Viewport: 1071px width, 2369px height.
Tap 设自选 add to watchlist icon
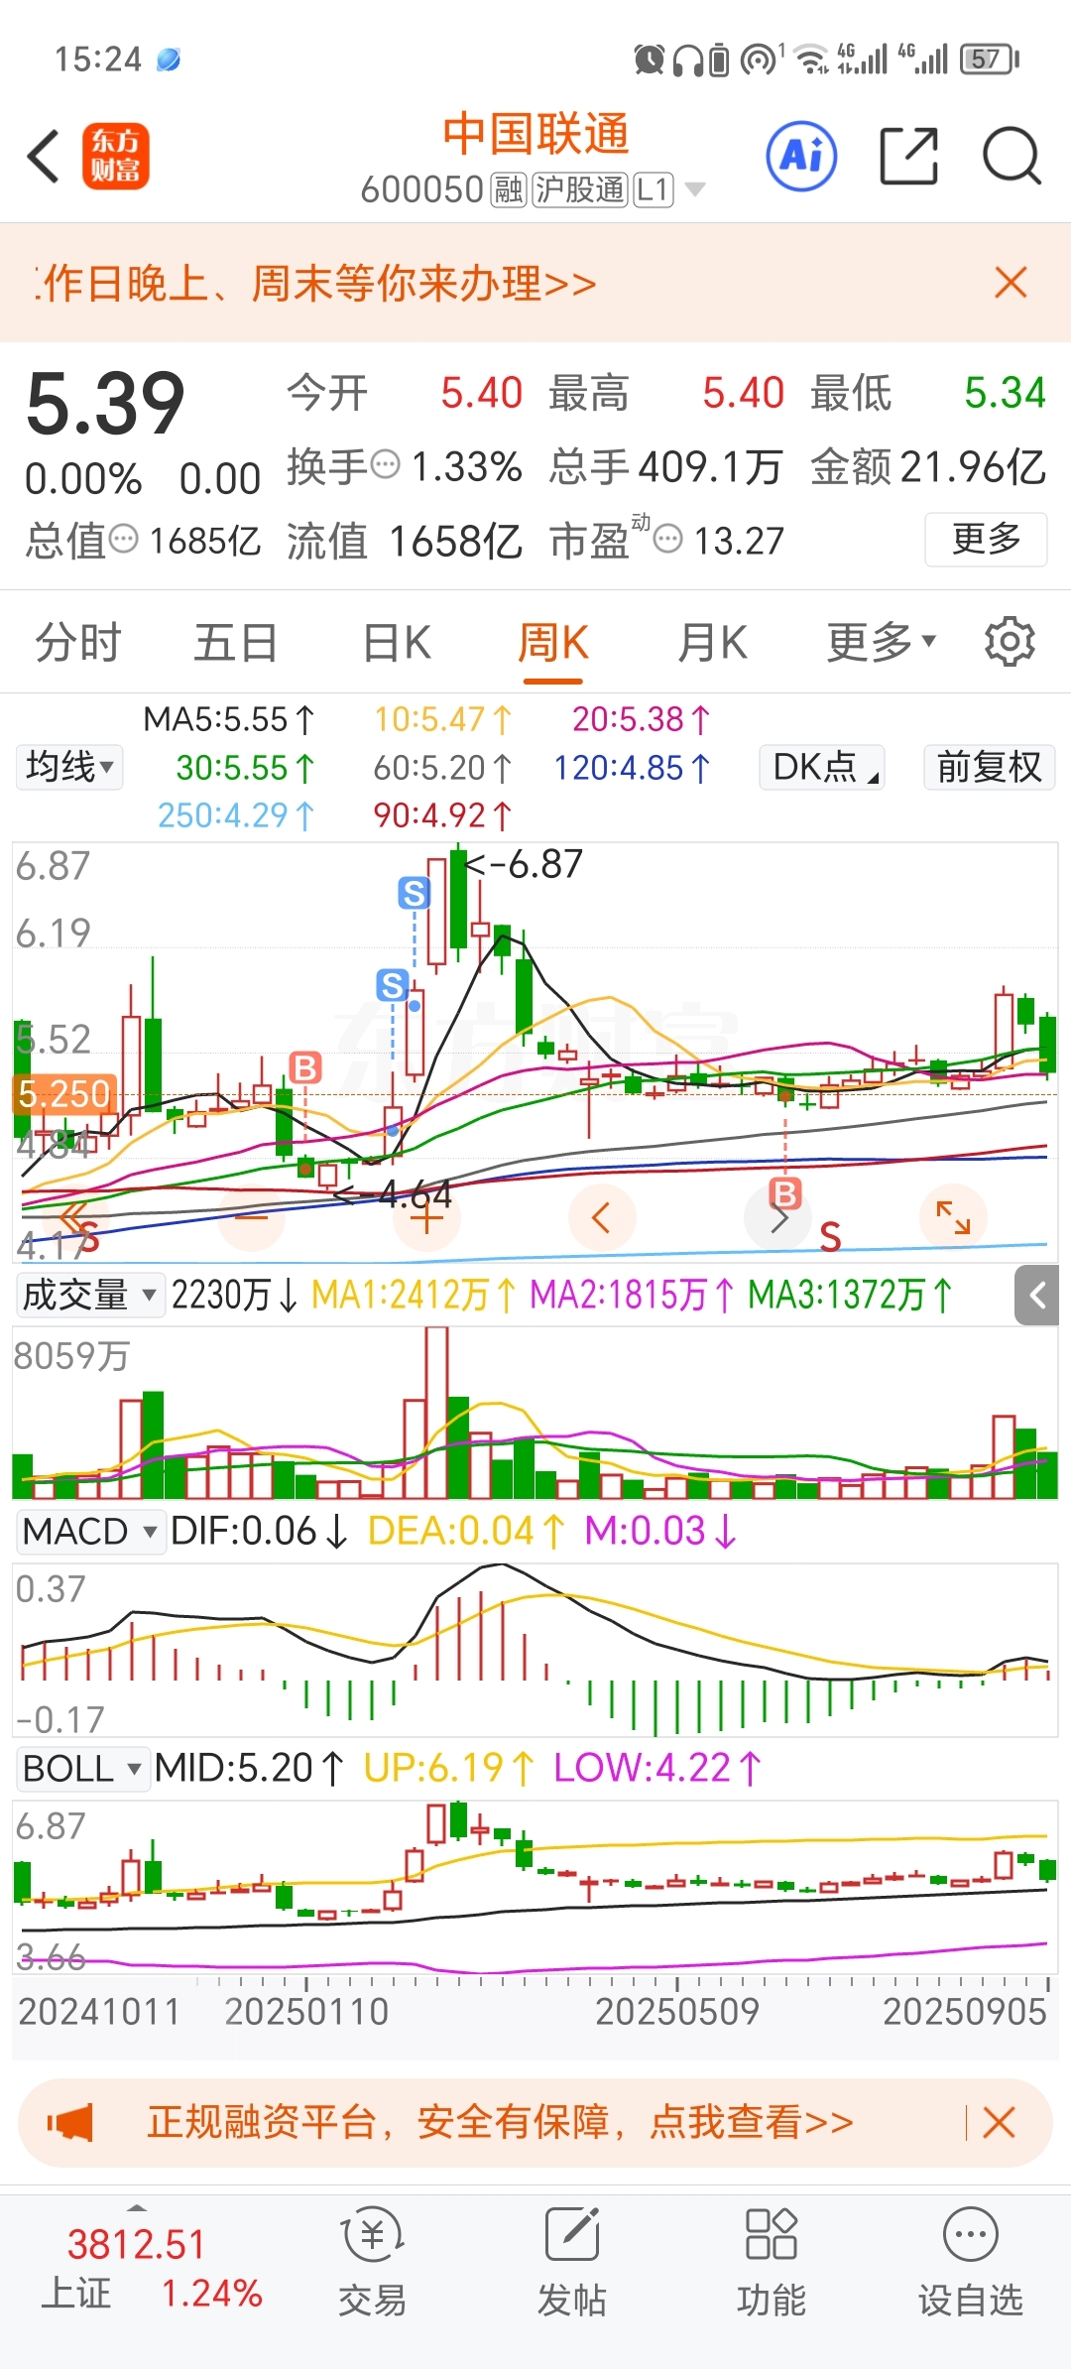pyautogui.click(x=970, y=2262)
